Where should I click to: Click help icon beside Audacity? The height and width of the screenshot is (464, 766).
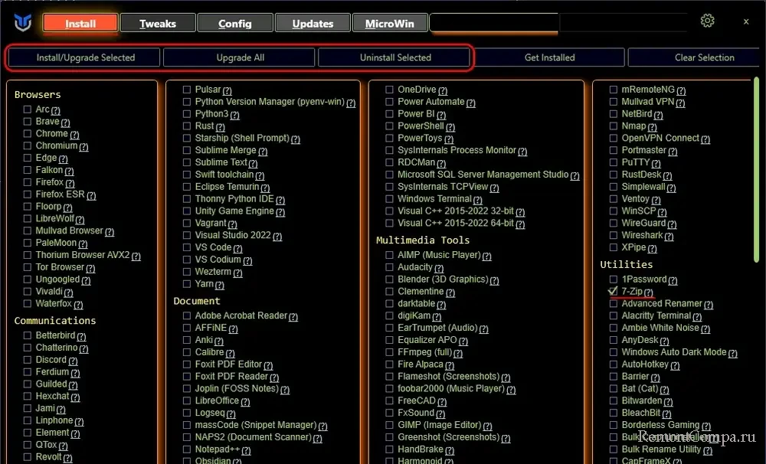click(x=440, y=268)
